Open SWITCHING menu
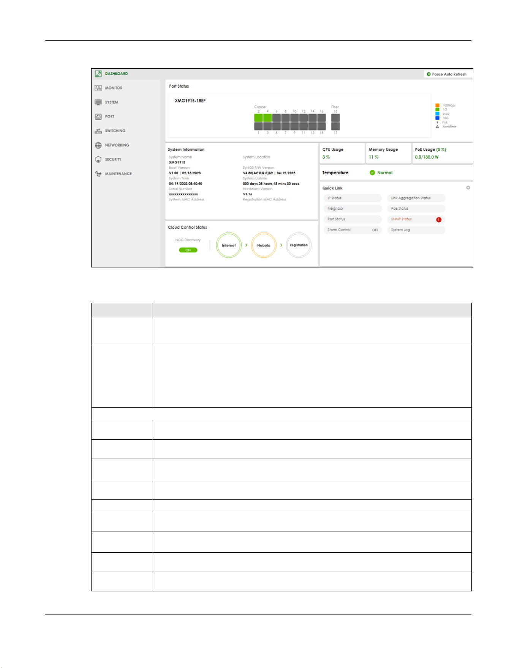Screen dimensions: 517x668 point(115,131)
